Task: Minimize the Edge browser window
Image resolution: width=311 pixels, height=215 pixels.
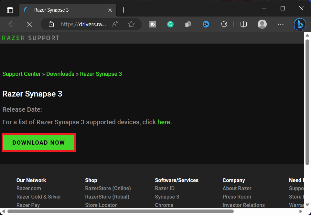Action: 264,8
